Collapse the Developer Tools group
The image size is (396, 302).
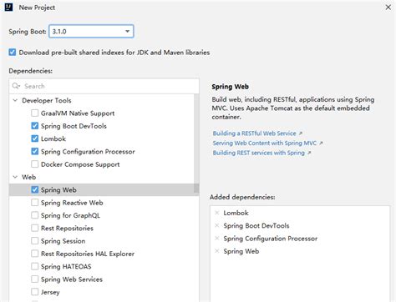15,100
